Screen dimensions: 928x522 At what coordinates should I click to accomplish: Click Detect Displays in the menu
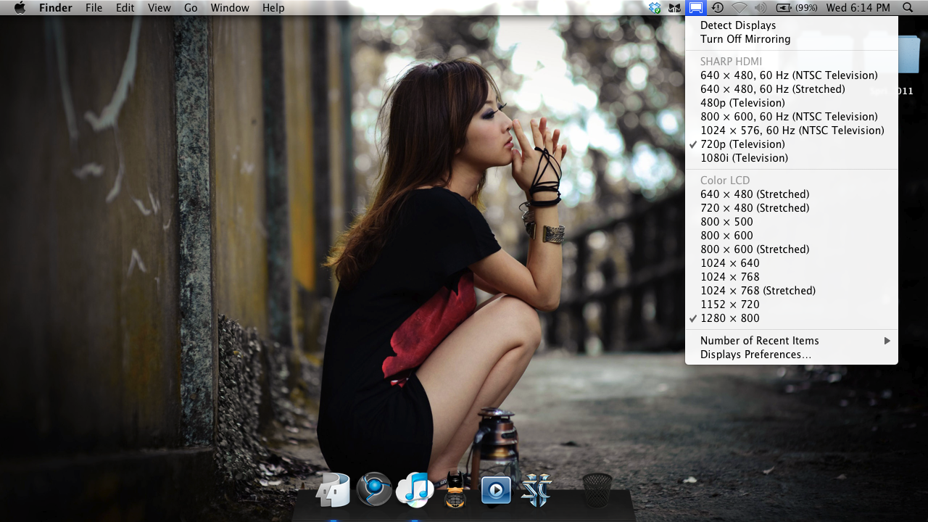coord(792,25)
